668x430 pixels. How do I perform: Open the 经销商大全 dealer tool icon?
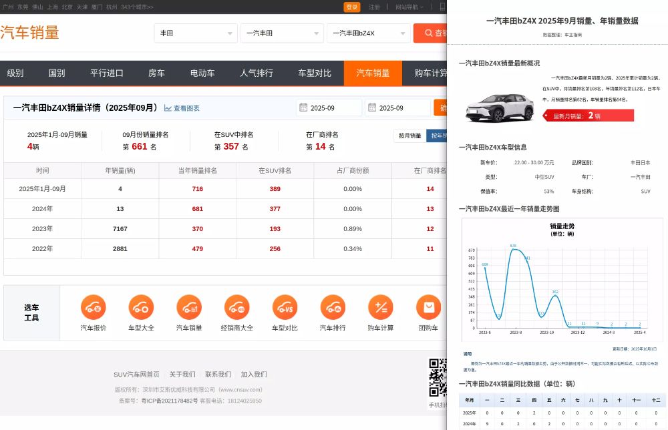click(237, 307)
